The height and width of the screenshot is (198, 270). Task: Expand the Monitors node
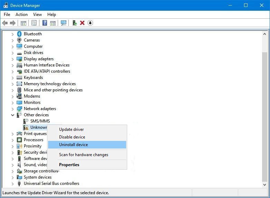tap(12, 103)
